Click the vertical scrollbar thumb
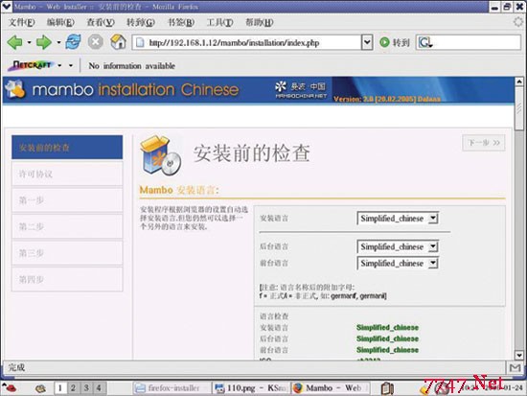Image resolution: width=527 pixels, height=396 pixels. [519, 107]
